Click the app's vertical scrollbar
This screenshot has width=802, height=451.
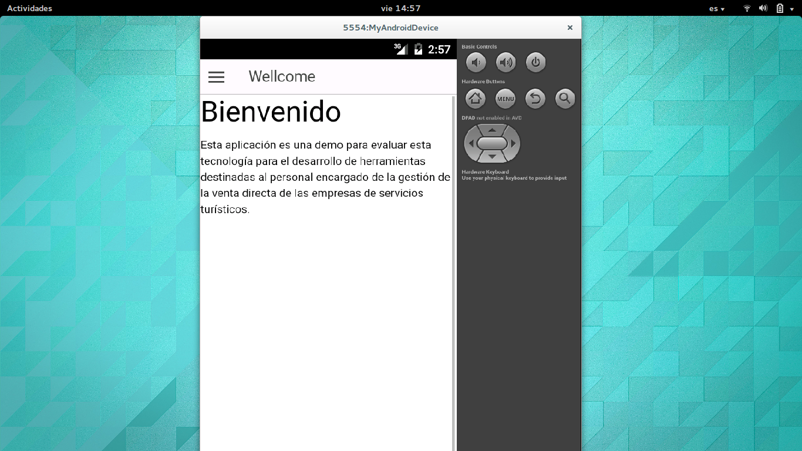454,270
